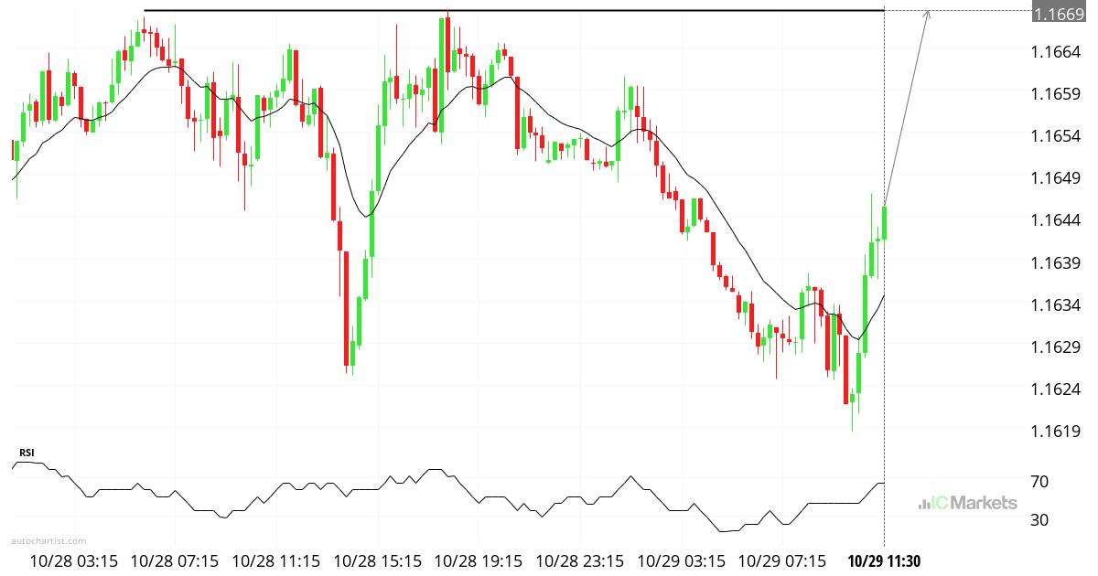
Task: Click the 10/28 07:15 time axis label
Action: pyautogui.click(x=176, y=560)
